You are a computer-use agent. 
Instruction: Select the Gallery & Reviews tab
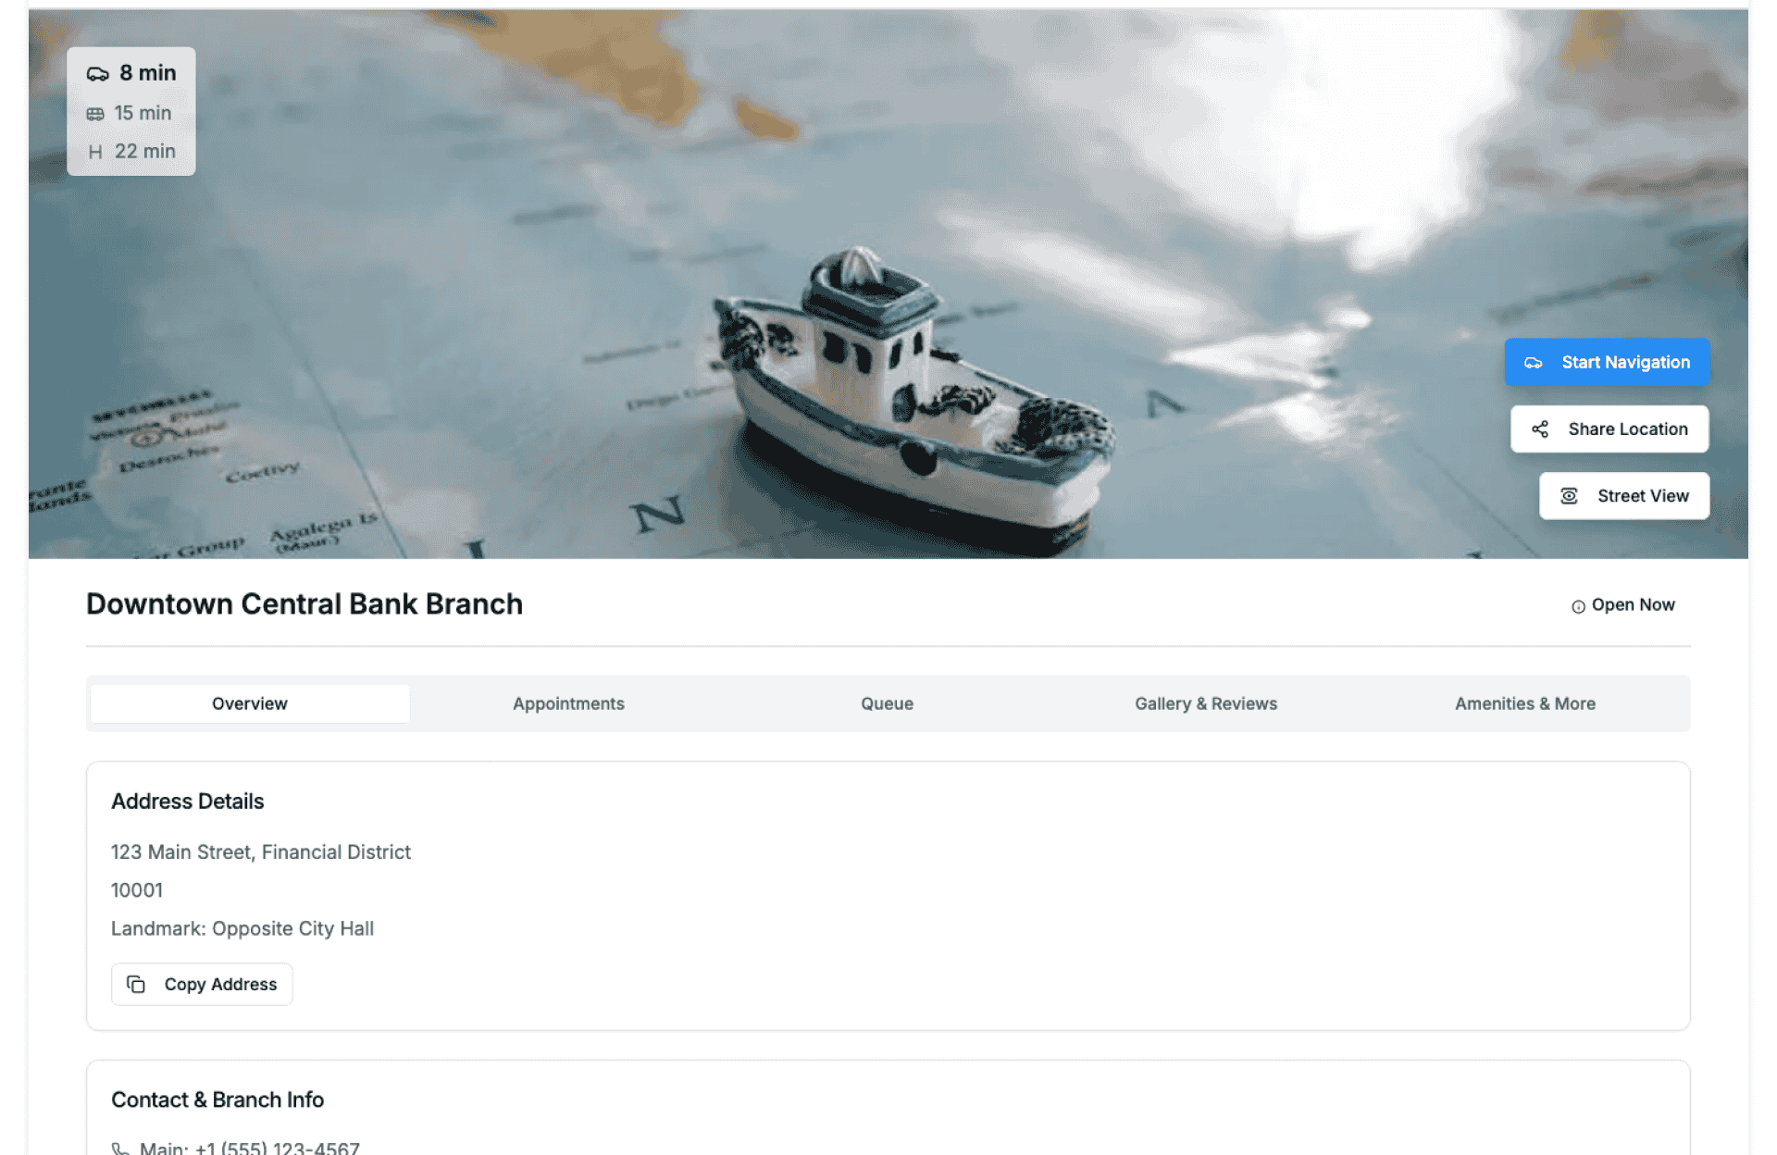coord(1205,703)
